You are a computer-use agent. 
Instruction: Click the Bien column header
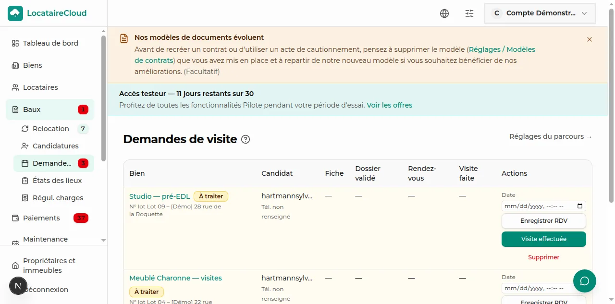click(x=137, y=173)
